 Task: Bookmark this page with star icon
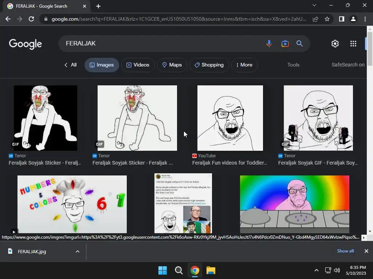click(327, 19)
